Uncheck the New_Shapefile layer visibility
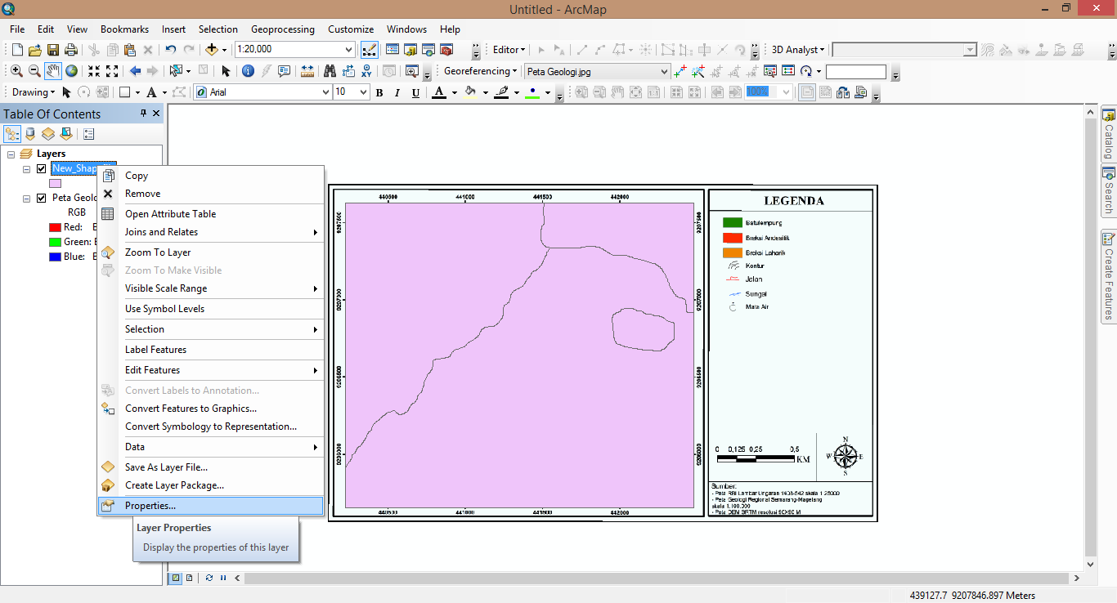The width and height of the screenshot is (1117, 603). [40, 168]
